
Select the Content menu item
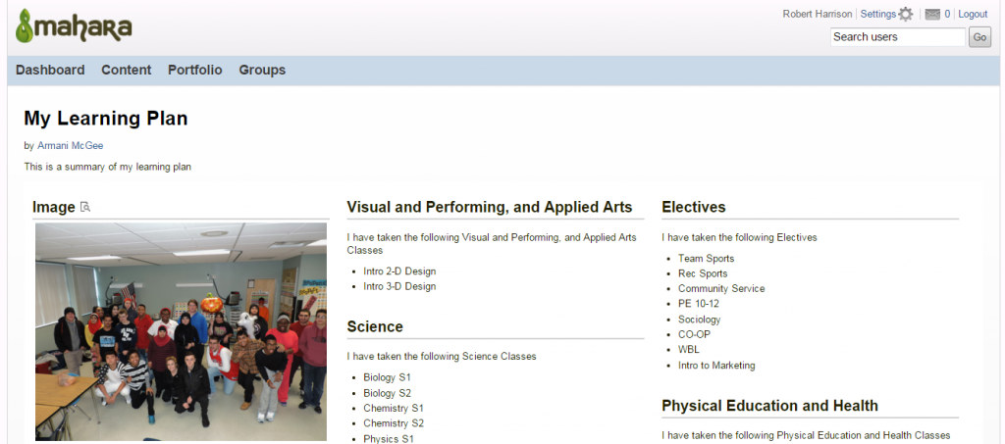pyautogui.click(x=127, y=70)
